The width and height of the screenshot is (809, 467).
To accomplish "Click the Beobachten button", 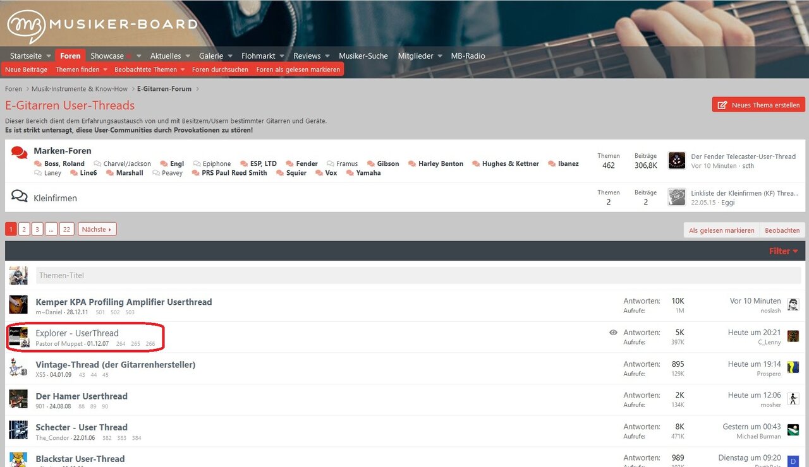I will (x=782, y=230).
